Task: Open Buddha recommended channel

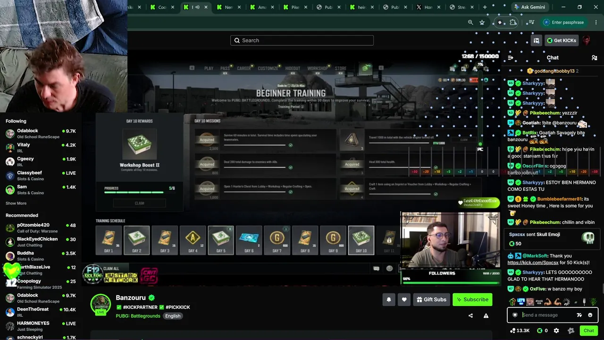Action: coord(40,255)
